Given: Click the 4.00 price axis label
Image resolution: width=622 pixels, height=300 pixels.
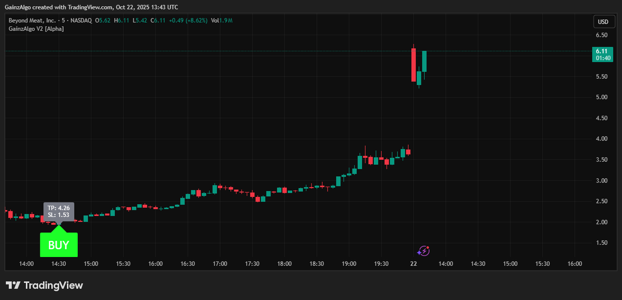Looking at the screenshot, I should [x=601, y=139].
